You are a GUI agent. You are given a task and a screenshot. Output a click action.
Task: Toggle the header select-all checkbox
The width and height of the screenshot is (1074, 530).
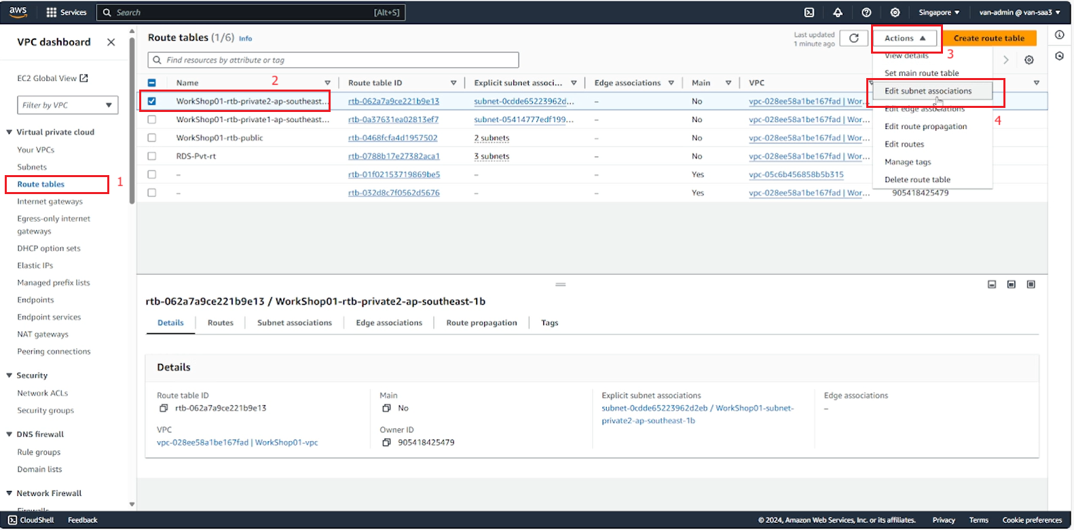click(152, 83)
